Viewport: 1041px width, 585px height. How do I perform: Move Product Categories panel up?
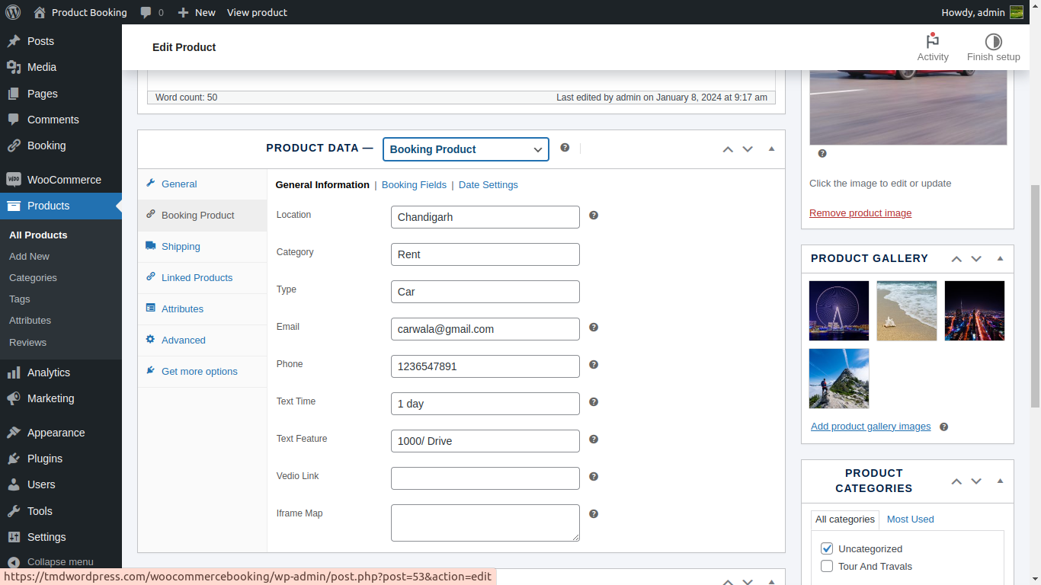tap(956, 481)
